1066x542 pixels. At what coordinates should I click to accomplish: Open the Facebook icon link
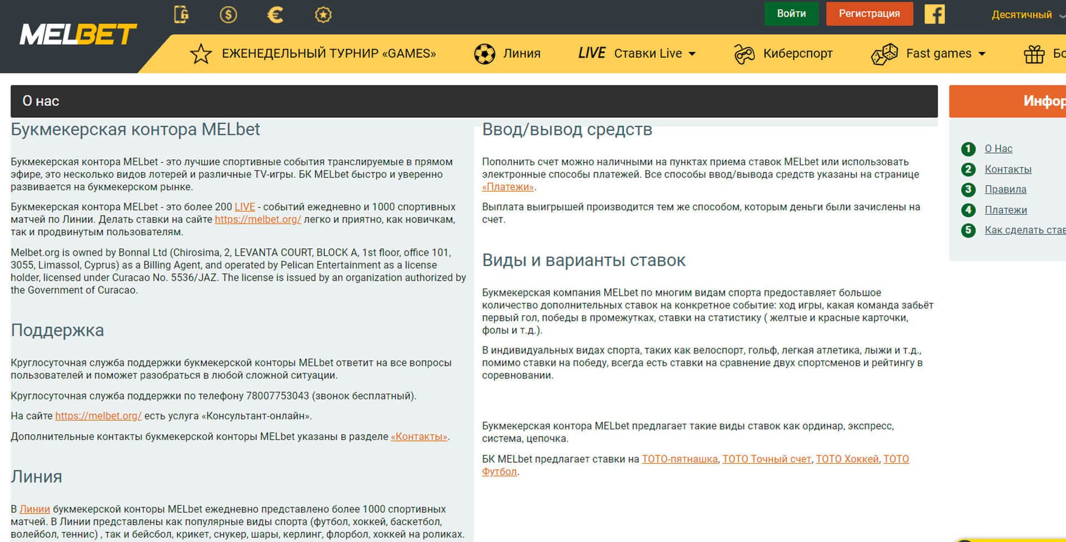click(x=934, y=14)
